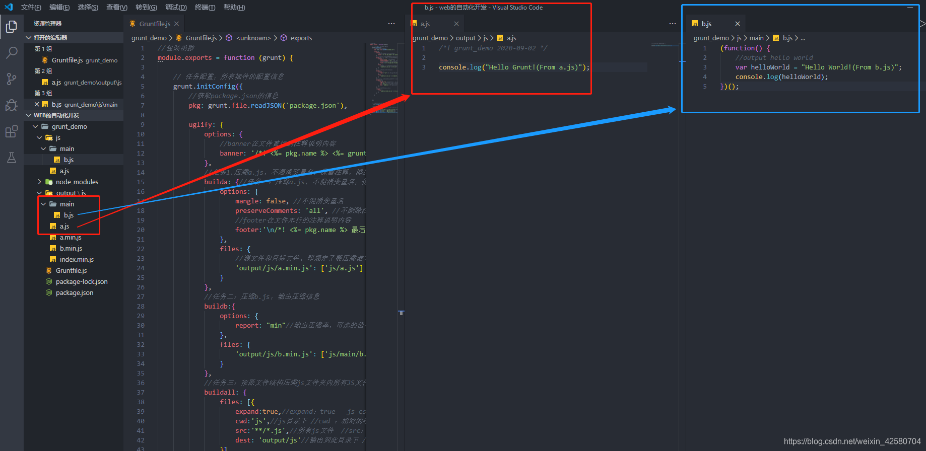Image resolution: width=926 pixels, height=451 pixels.
Task: Open the Search view in activity bar
Action: pos(12,52)
